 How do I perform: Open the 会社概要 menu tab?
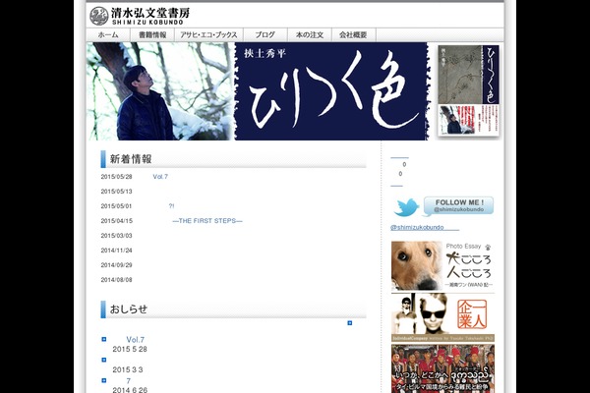pos(354,35)
